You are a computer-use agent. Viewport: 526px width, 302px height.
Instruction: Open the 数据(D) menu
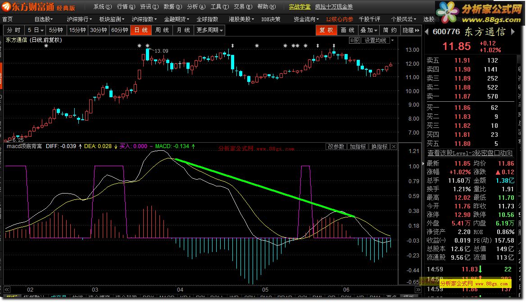(173, 7)
